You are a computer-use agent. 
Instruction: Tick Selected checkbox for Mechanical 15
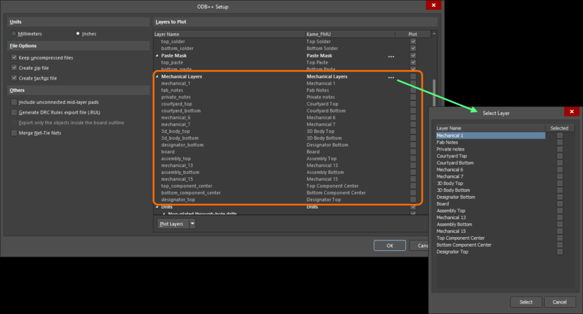tap(560, 232)
